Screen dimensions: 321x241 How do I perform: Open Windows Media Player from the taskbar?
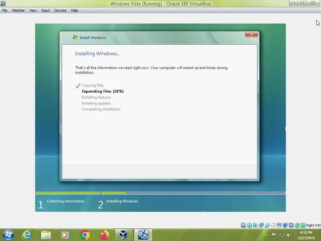click(65, 235)
